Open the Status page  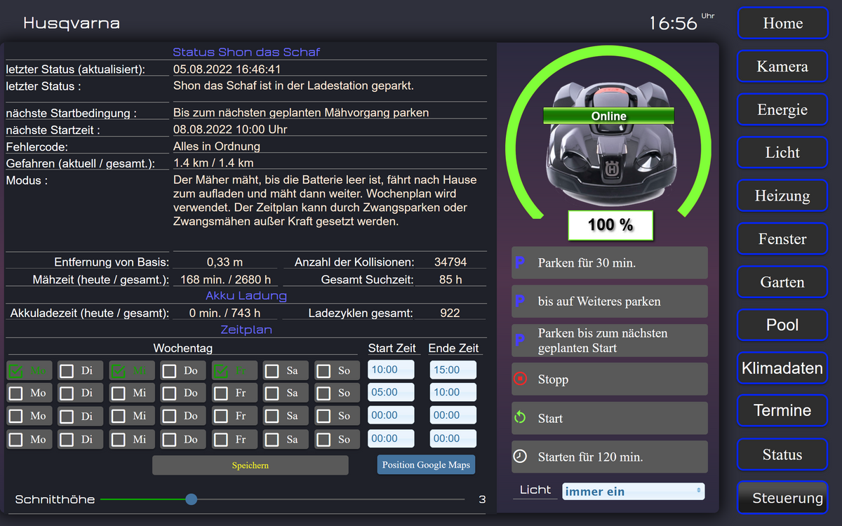782,454
